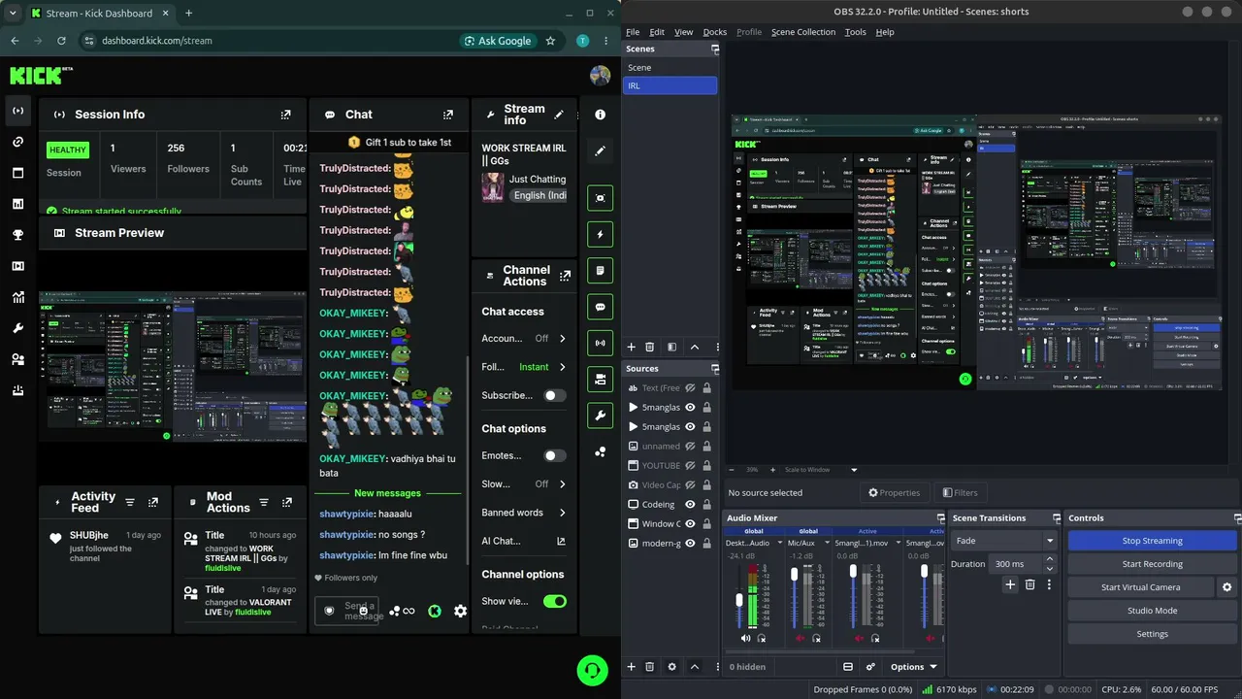
Task: Select the IRL scene in OBS
Action: pyautogui.click(x=670, y=85)
